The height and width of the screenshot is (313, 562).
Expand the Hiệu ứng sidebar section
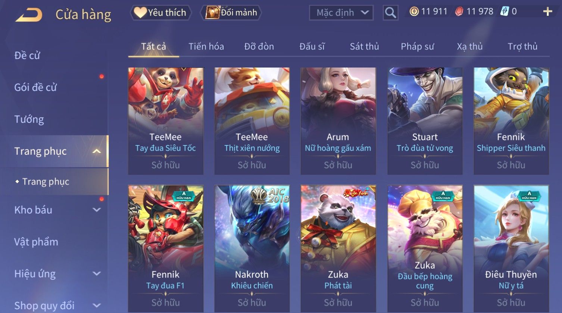click(x=97, y=273)
